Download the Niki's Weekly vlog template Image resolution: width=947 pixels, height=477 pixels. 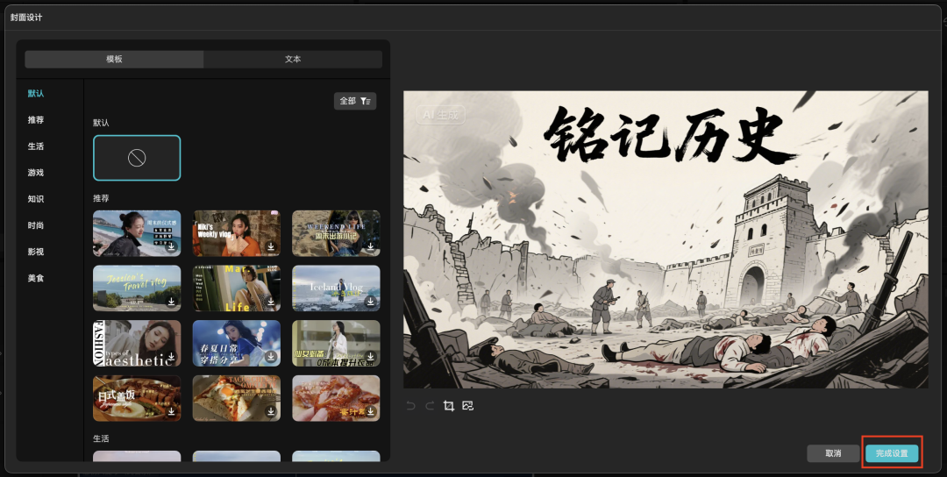[271, 247]
